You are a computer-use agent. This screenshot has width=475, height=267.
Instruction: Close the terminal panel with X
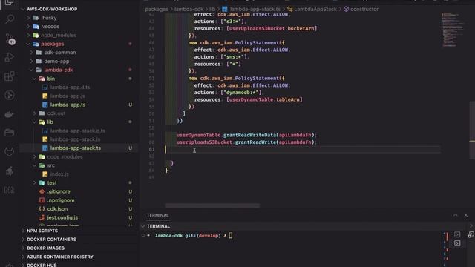pos(466,215)
